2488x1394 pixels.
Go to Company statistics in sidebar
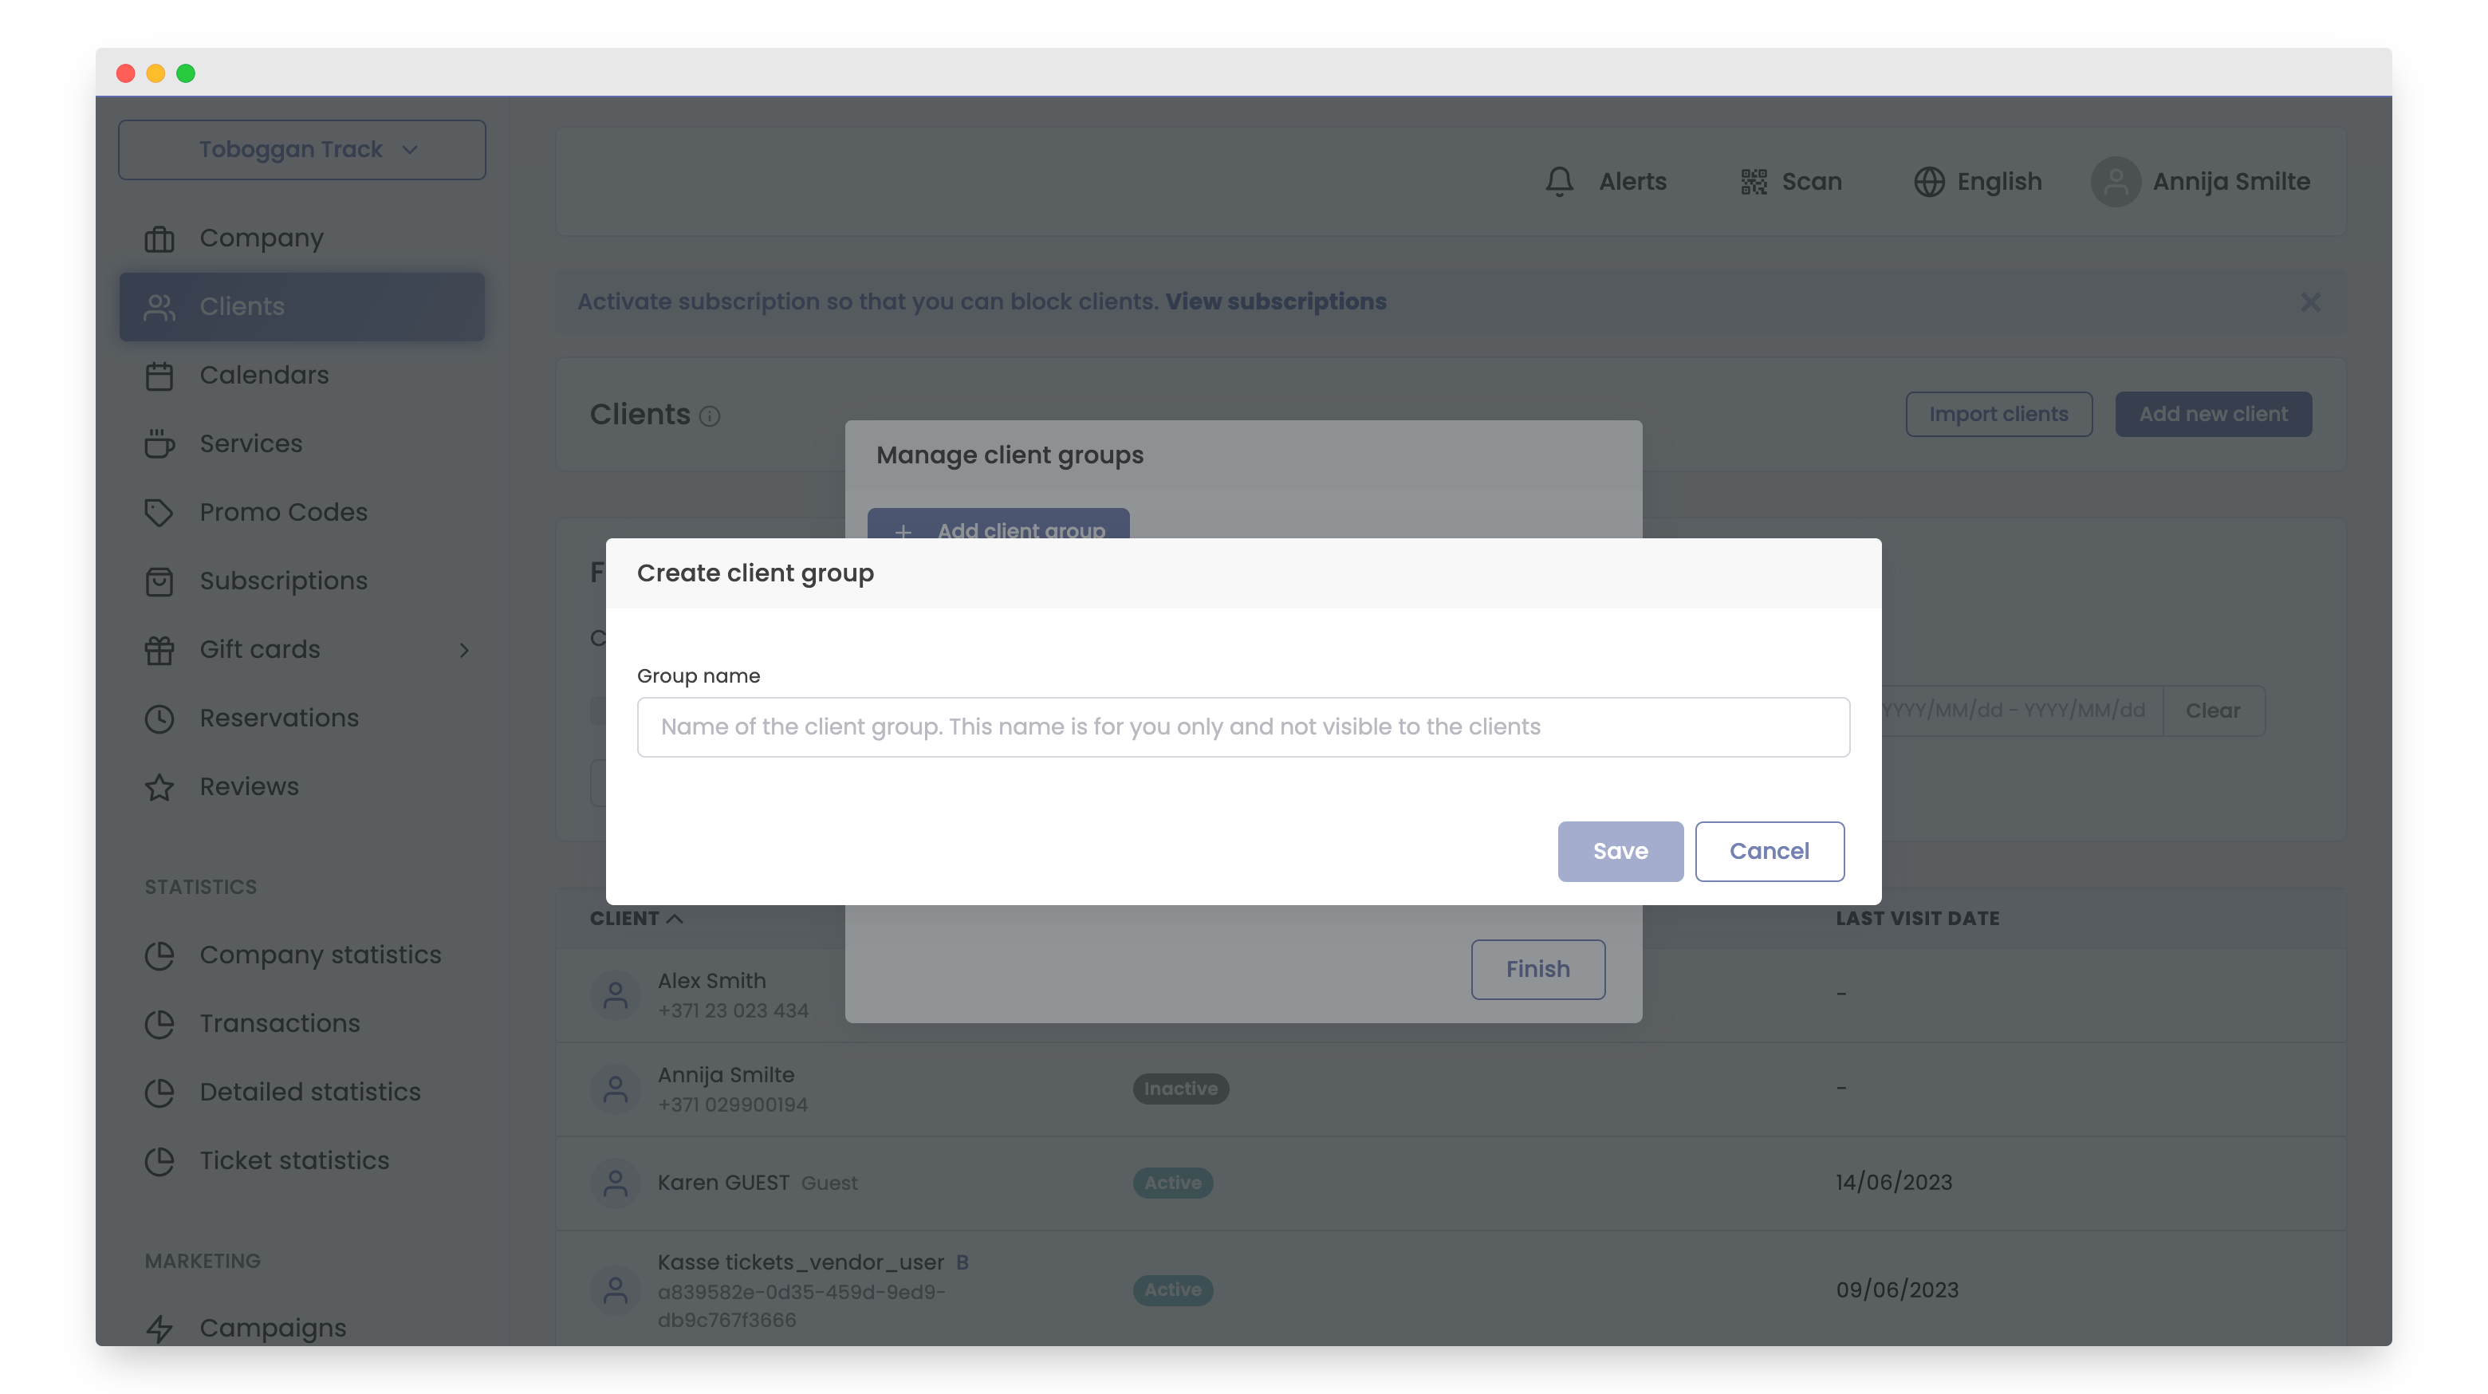(x=320, y=955)
